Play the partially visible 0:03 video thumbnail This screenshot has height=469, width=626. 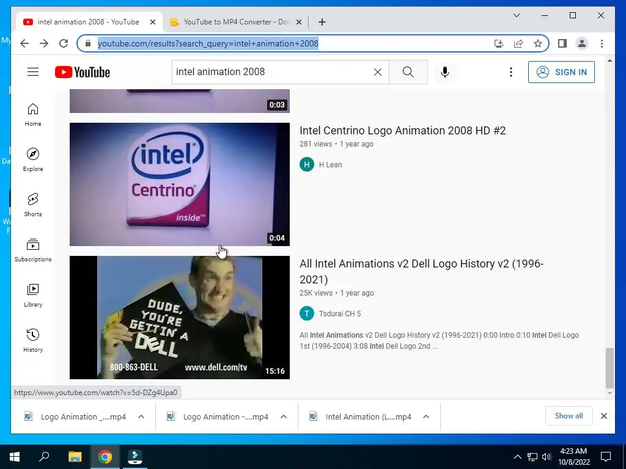tap(180, 101)
